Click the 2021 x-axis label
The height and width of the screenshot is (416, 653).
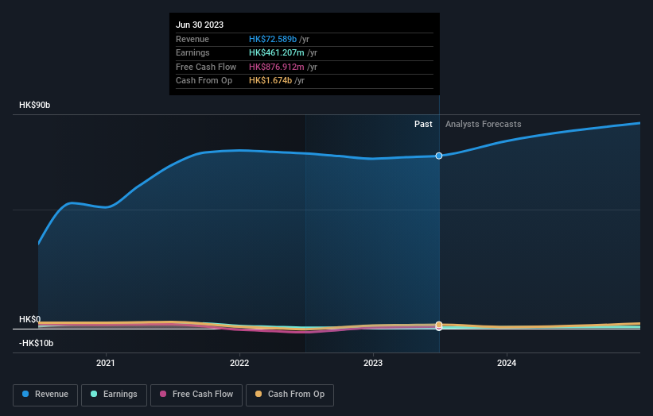point(106,363)
